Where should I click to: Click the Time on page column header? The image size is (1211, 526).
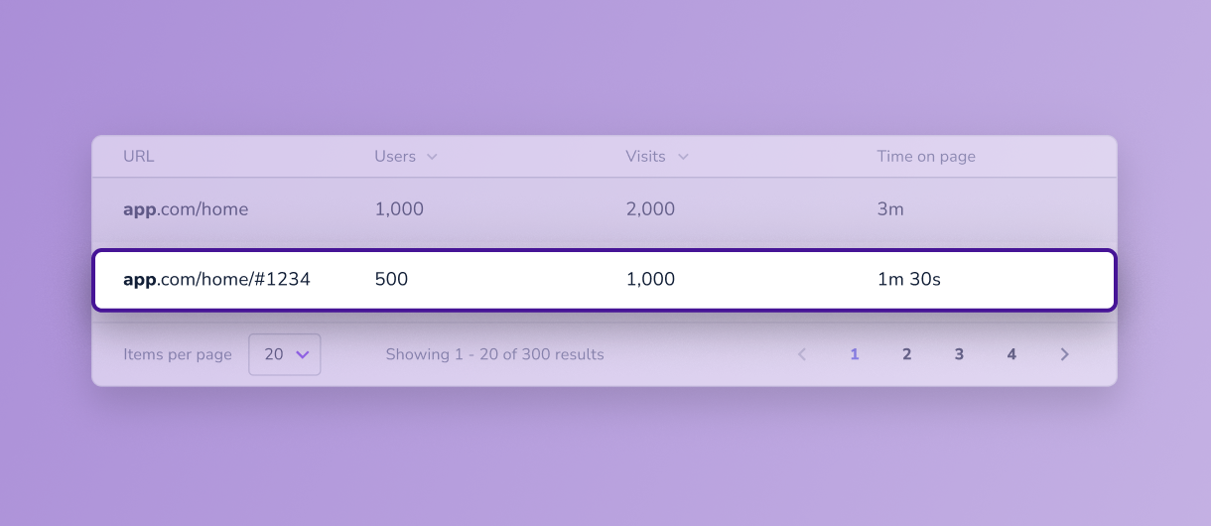coord(926,157)
